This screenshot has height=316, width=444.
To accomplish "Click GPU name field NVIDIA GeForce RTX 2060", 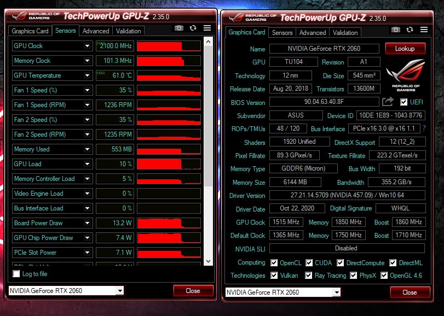I will pos(324,49).
